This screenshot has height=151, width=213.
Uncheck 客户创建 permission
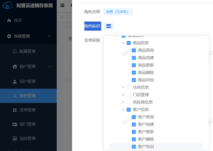pyautogui.click(x=134, y=124)
